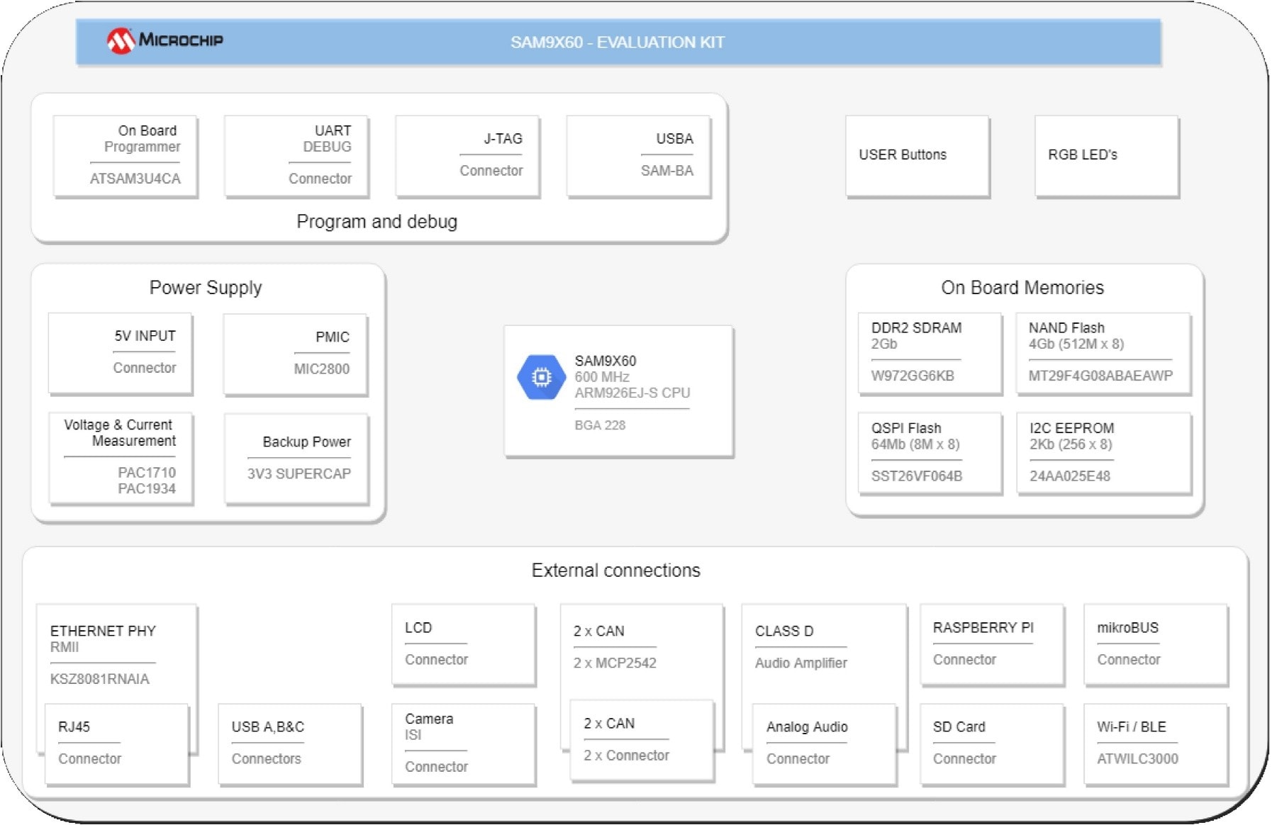Select the NAND Flash memory block

pos(1102,352)
